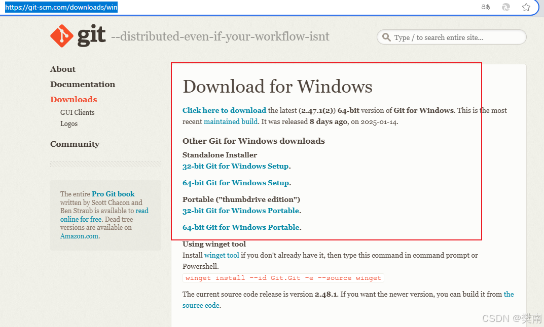Click the 'Portable ("thumbdrive edition")' heading

pyautogui.click(x=241, y=199)
